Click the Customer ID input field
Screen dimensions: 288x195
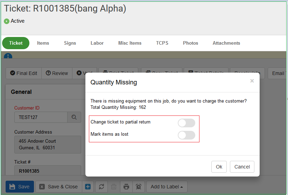click(41, 118)
